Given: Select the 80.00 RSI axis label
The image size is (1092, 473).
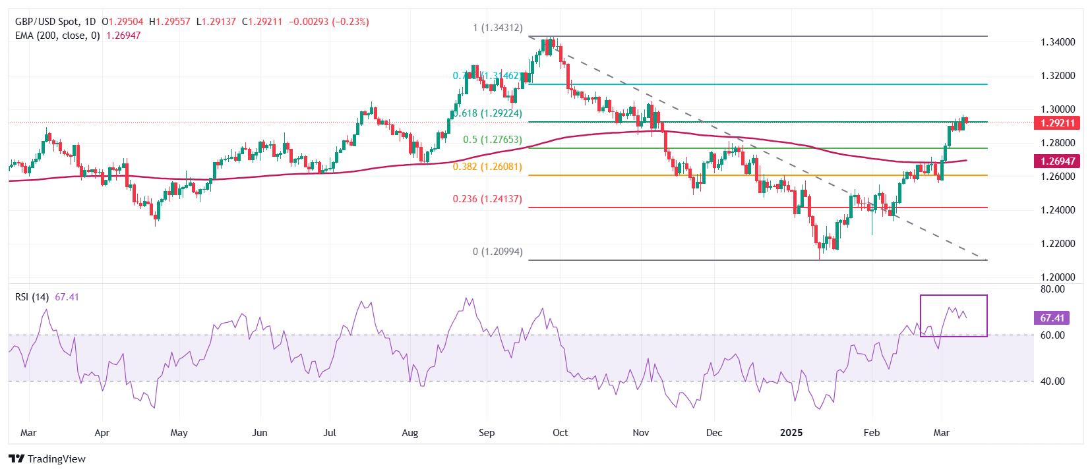Looking at the screenshot, I should pos(1052,289).
